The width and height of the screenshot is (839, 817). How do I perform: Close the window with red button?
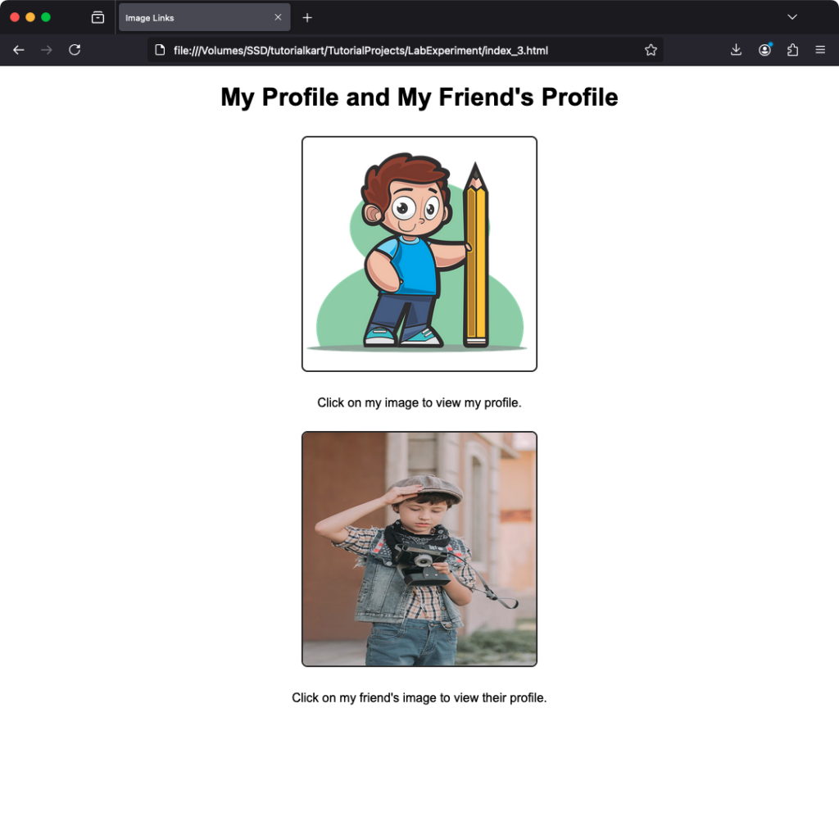(x=15, y=17)
